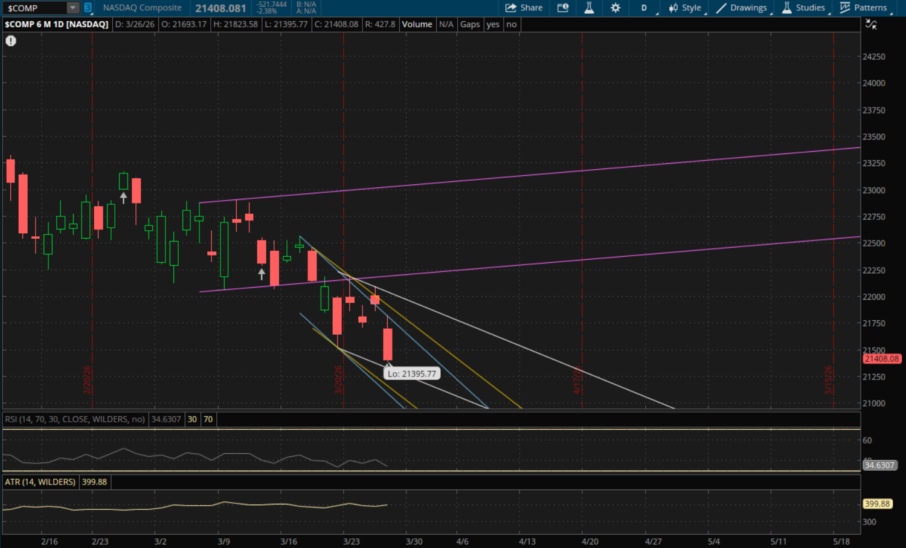Open the Patterns menu
The height and width of the screenshot is (548, 906).
864,8
